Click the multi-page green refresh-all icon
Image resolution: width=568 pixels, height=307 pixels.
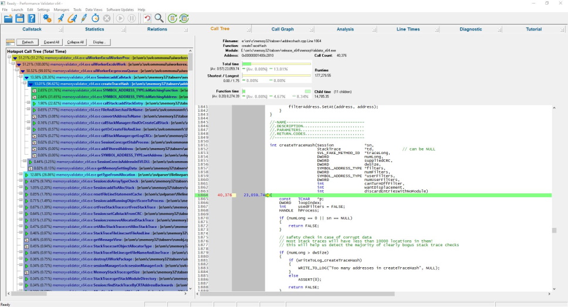[184, 18]
